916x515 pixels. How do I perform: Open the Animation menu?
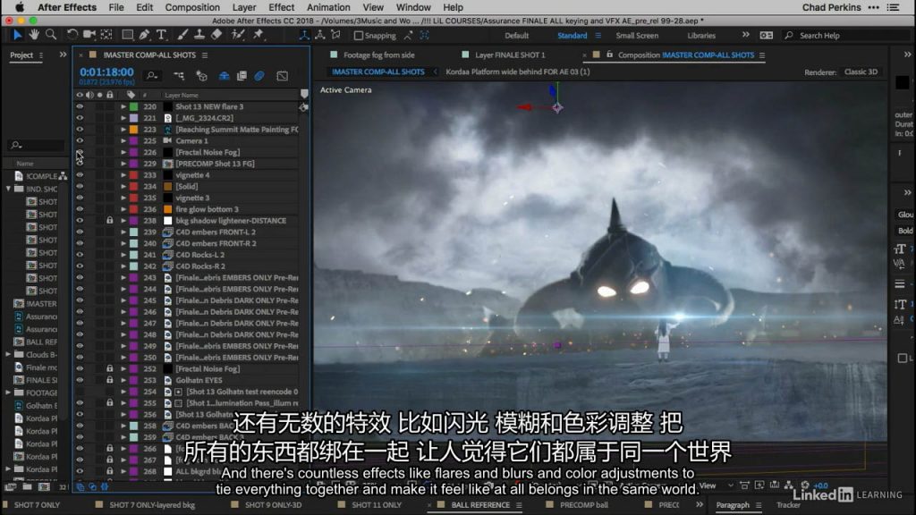coord(328,7)
